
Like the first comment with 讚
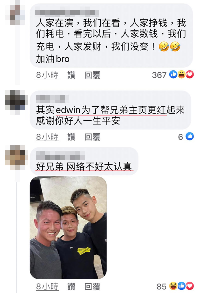[71, 75]
